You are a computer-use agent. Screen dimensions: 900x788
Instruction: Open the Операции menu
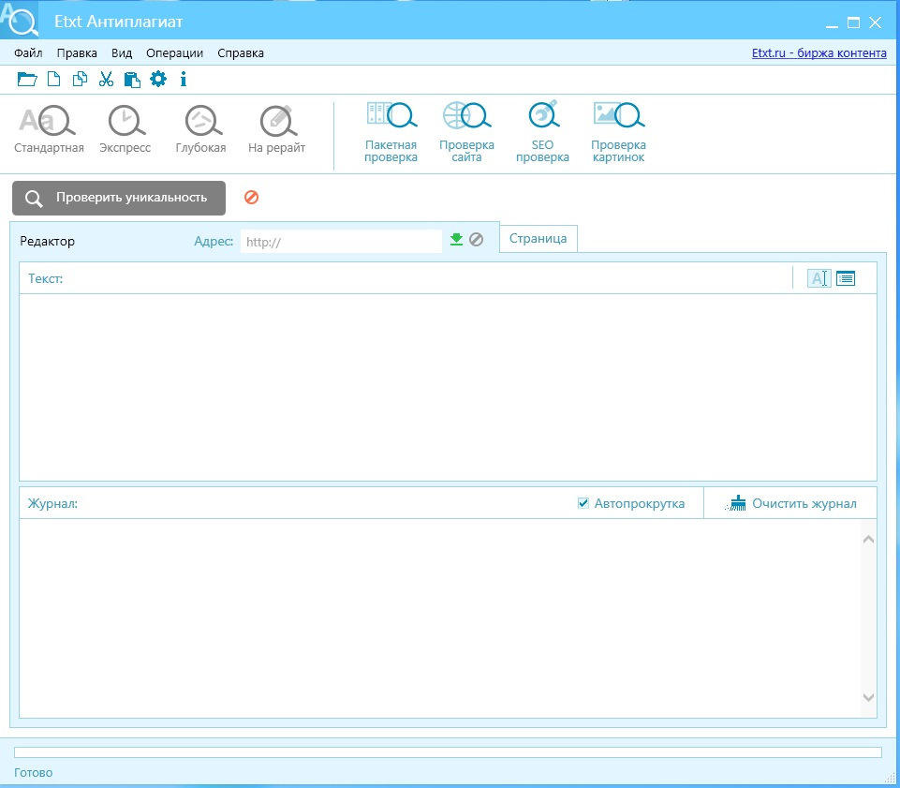tap(174, 53)
